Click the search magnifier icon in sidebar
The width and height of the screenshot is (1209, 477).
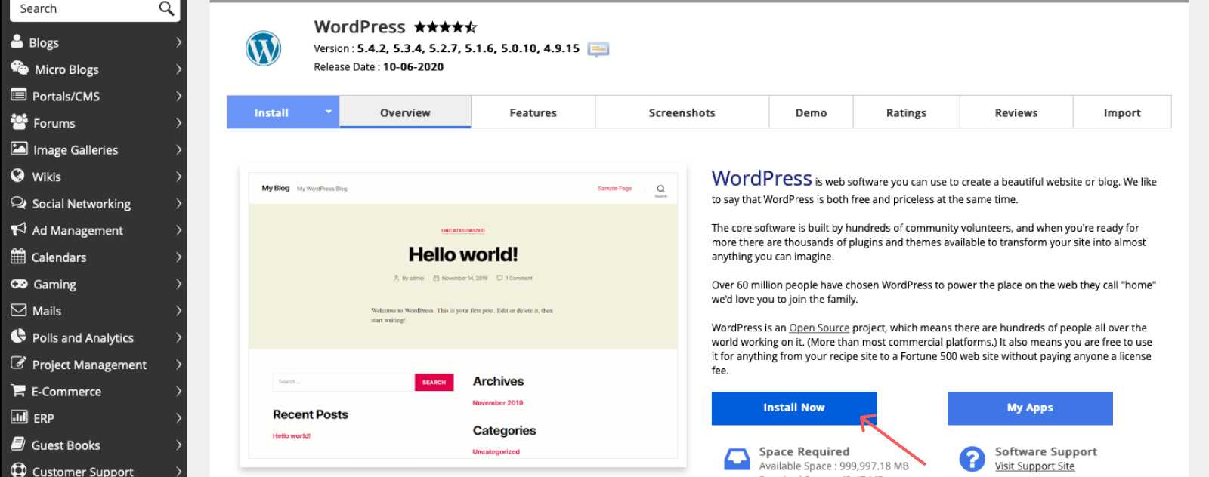click(166, 8)
